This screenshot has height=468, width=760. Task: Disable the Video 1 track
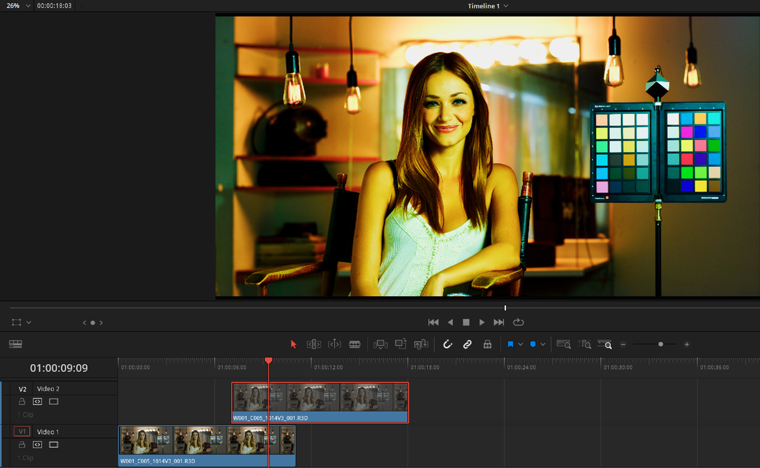(53, 445)
